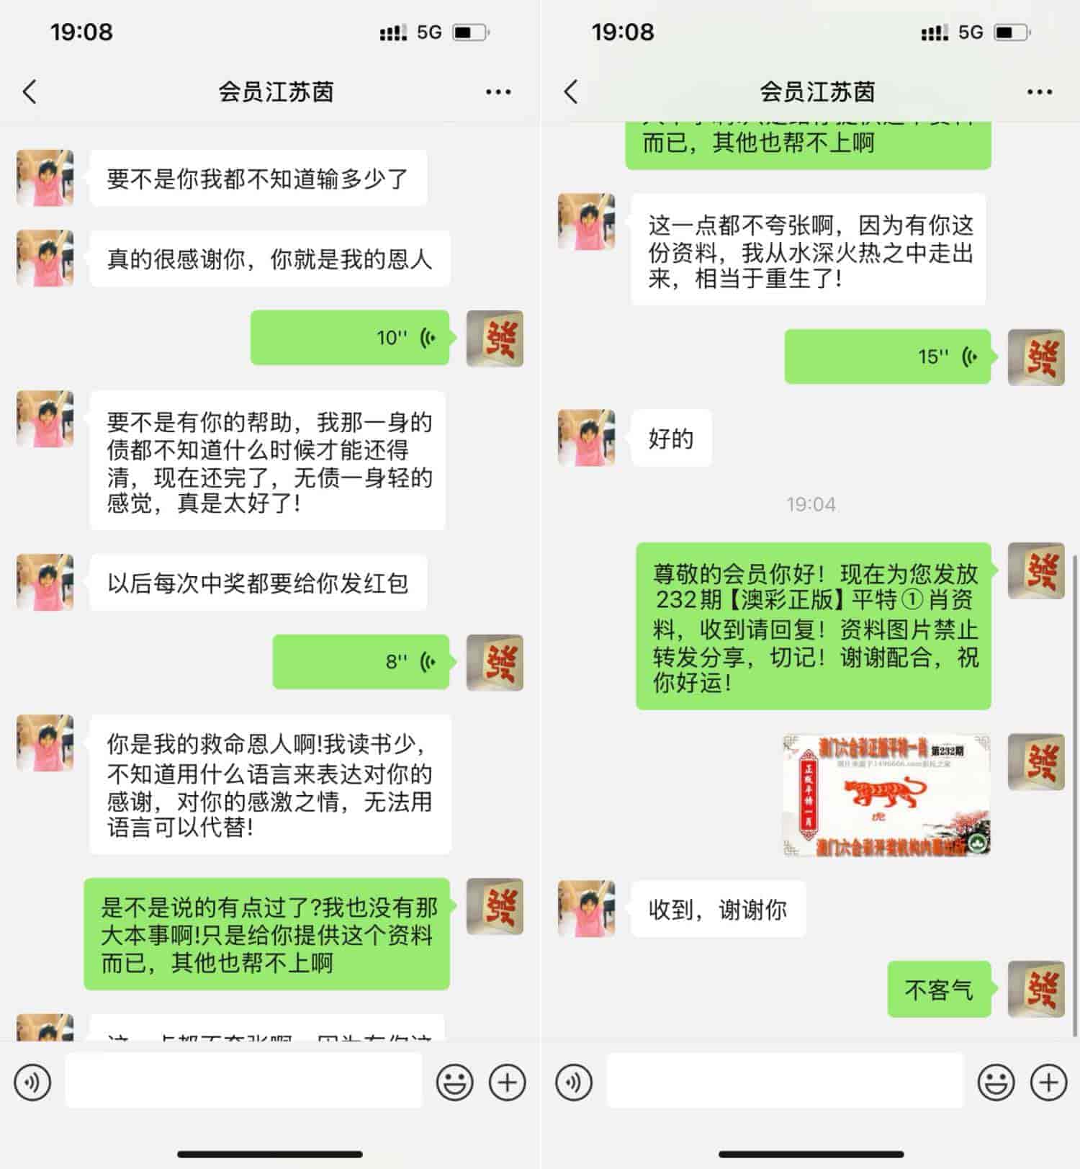The width and height of the screenshot is (1080, 1169).
Task: Tap sender avatar beside '不客气' message
Action: pyautogui.click(x=1036, y=989)
